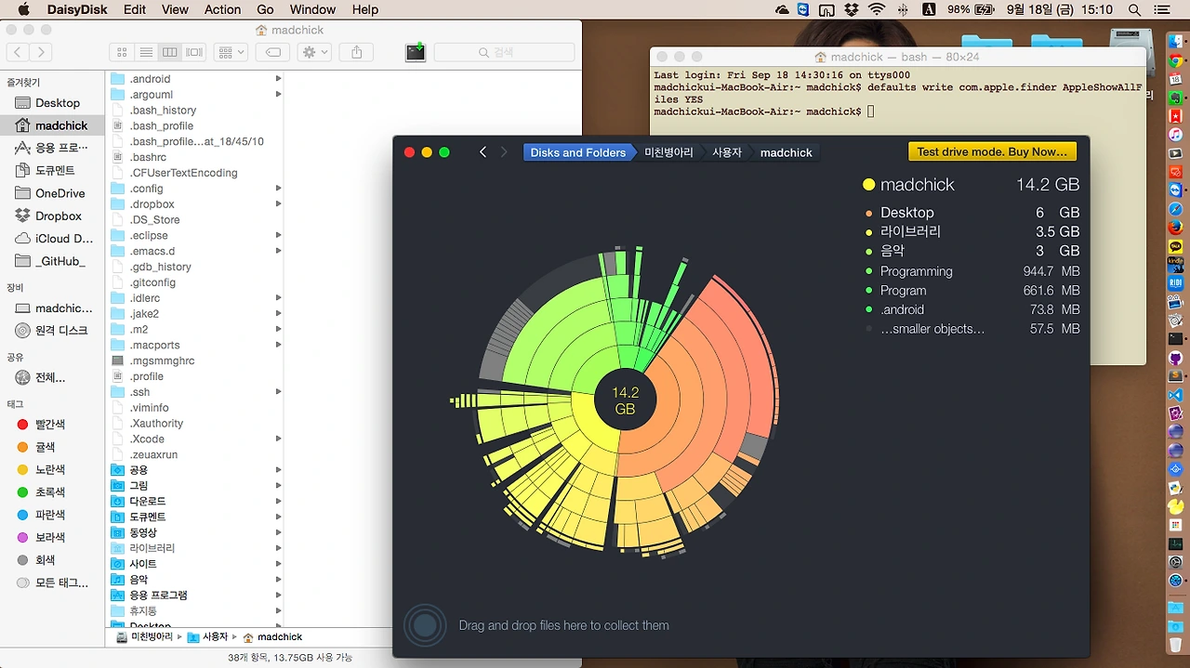Open the Finder arrange-by dropdown

230,53
